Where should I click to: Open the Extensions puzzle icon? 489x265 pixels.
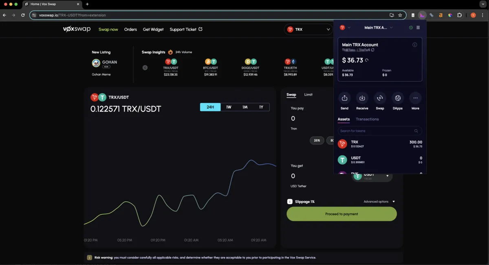point(460,15)
